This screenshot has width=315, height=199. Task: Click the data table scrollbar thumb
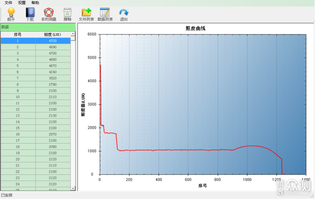coord(73,38)
